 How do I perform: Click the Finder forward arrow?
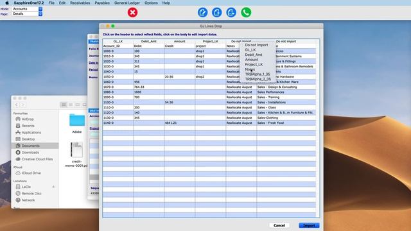[x=23, y=105]
